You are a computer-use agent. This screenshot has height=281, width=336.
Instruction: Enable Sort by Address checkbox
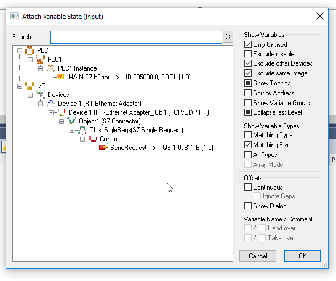248,93
